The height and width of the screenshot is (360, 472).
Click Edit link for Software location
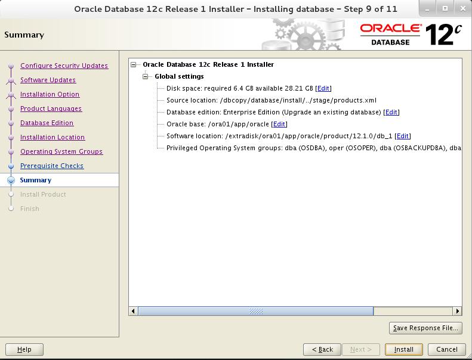click(403, 136)
